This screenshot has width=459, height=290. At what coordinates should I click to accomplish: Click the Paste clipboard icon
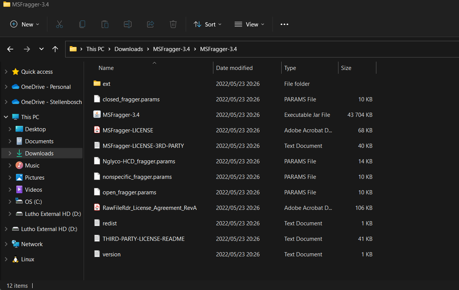point(105,24)
